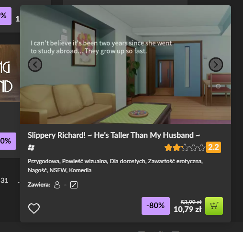Viewport: 243px width, 232px height.
Task: Open the Slippery Richard! game title link
Action: point(114,135)
